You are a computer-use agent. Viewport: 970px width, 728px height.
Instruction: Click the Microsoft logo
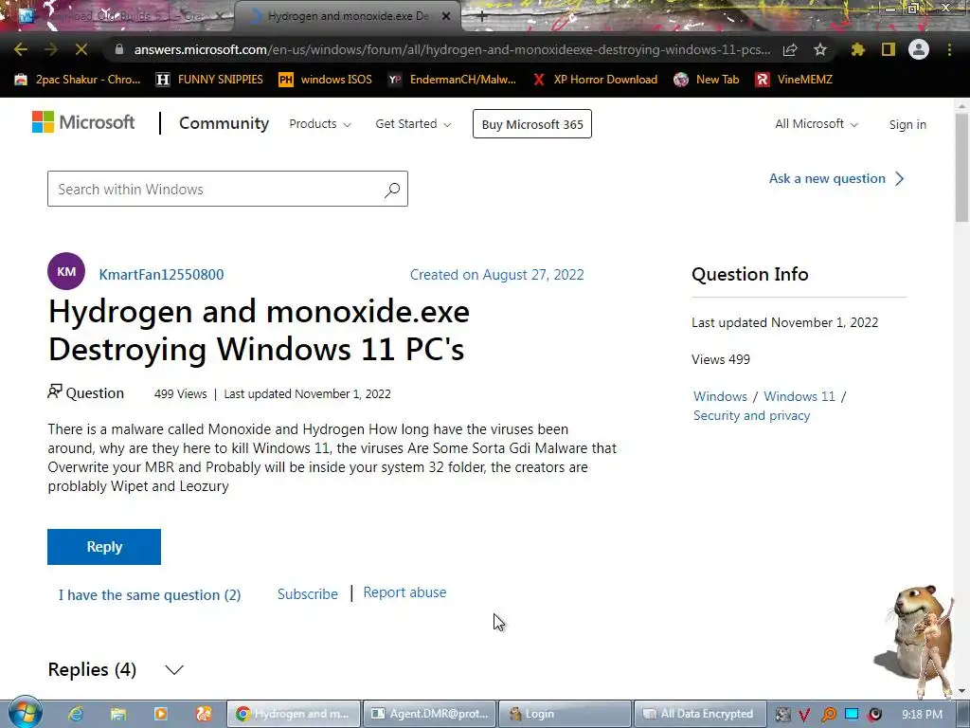[x=83, y=122]
